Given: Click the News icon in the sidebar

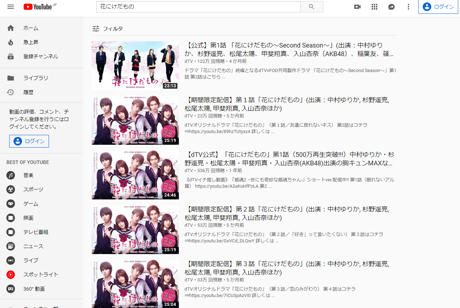Looking at the screenshot, I should click(x=11, y=246).
